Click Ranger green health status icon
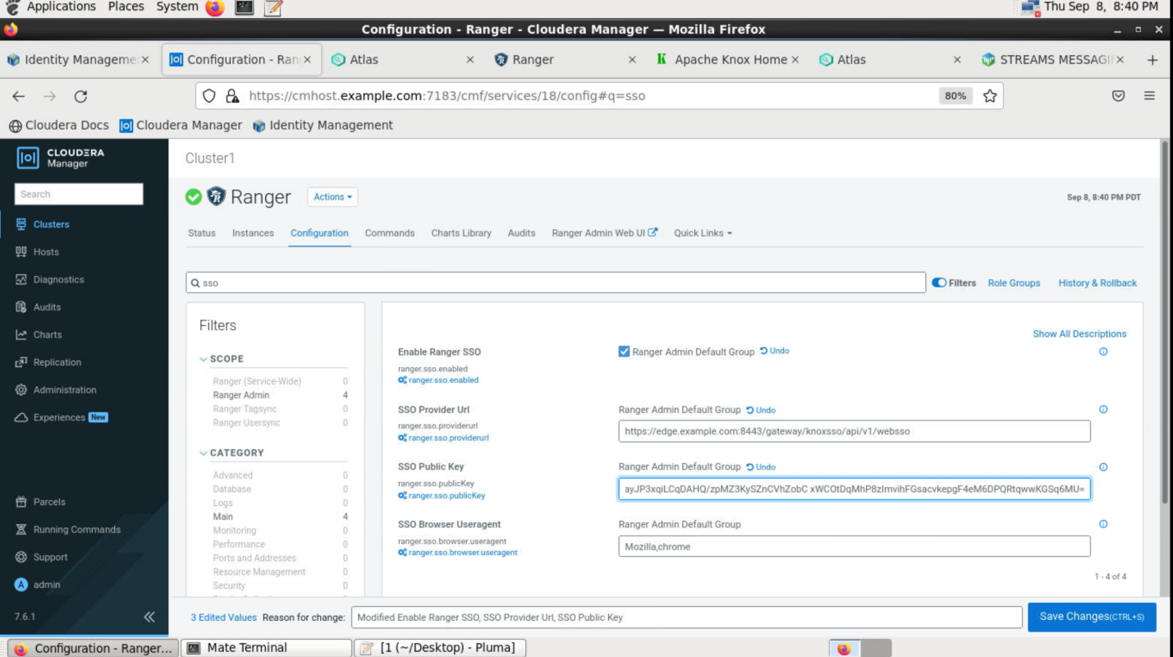Viewport: 1173px width, 657px height. tap(194, 197)
